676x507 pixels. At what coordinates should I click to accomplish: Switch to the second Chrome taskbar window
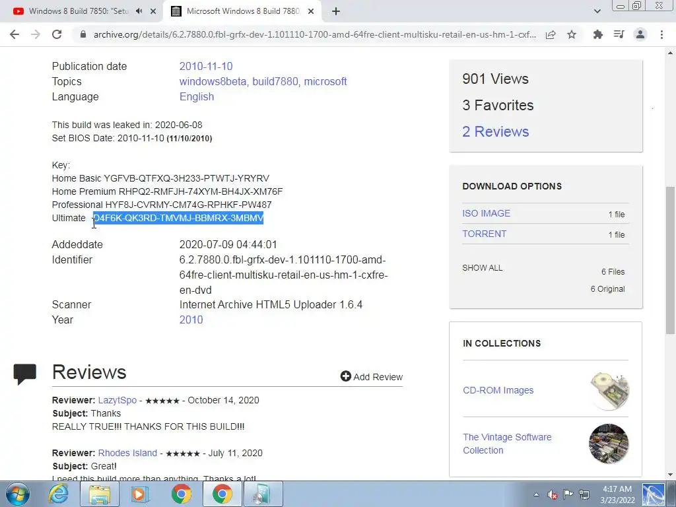click(x=222, y=494)
